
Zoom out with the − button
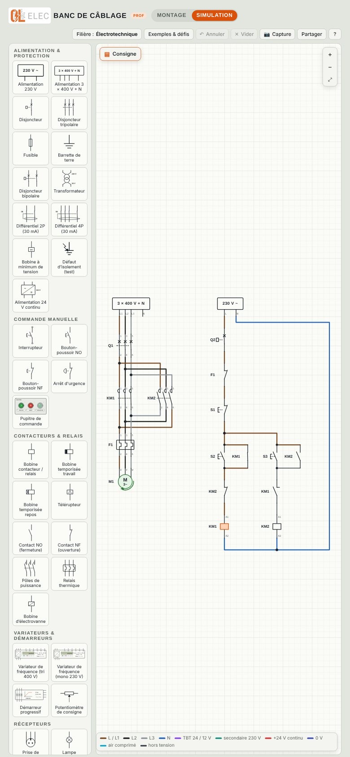coord(330,67)
